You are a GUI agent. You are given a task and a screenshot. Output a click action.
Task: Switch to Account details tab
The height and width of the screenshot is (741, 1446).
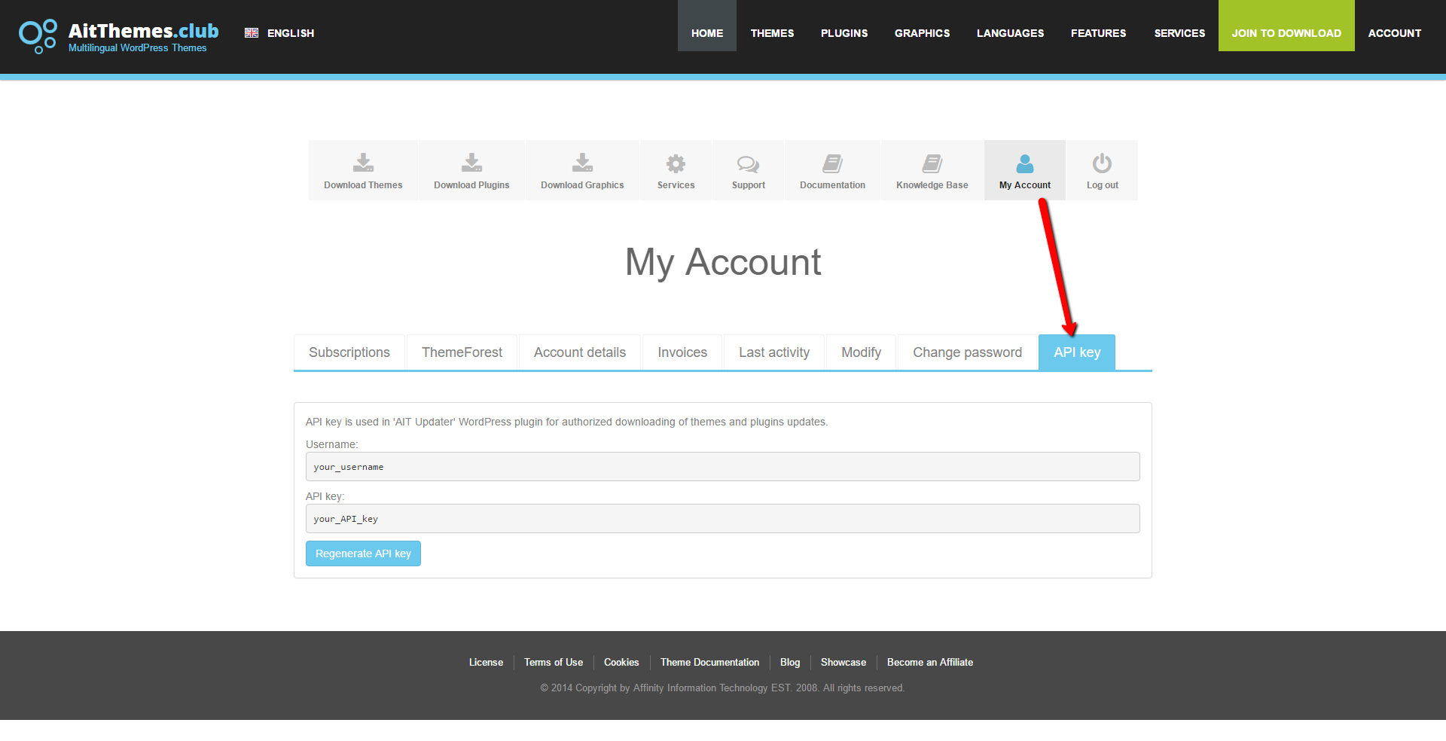(580, 352)
